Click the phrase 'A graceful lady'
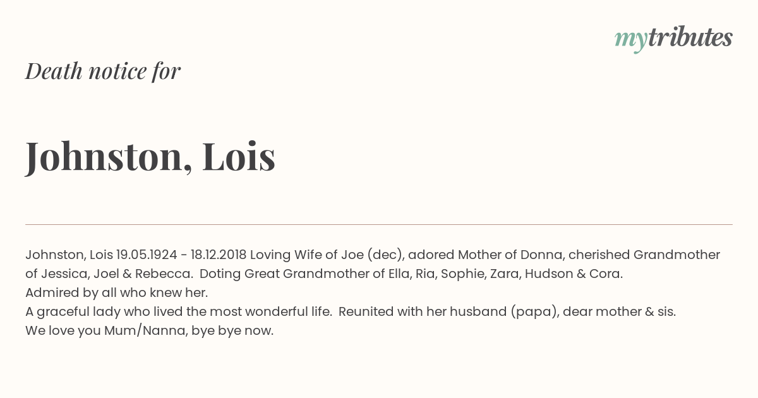Screen dimensions: 758x398 (x=69, y=312)
